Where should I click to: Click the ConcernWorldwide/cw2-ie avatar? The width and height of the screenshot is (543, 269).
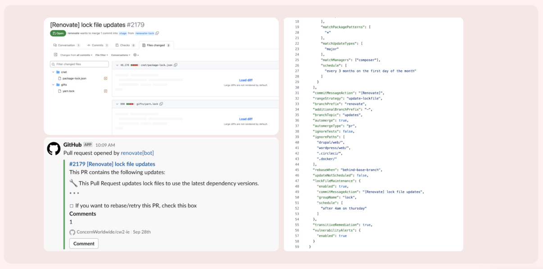tap(72, 231)
